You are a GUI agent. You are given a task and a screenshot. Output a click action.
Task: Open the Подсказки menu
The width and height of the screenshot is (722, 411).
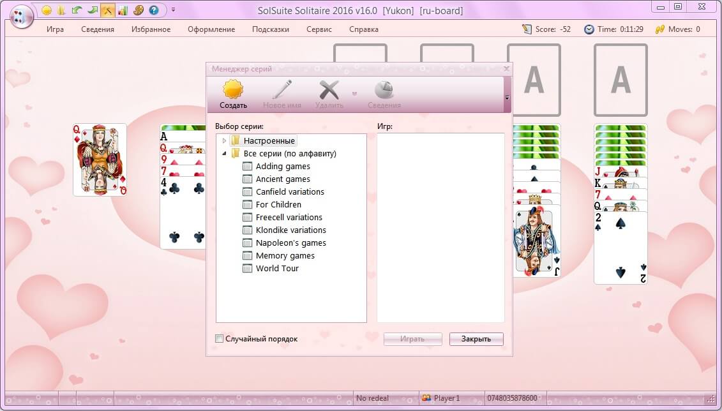pyautogui.click(x=271, y=29)
